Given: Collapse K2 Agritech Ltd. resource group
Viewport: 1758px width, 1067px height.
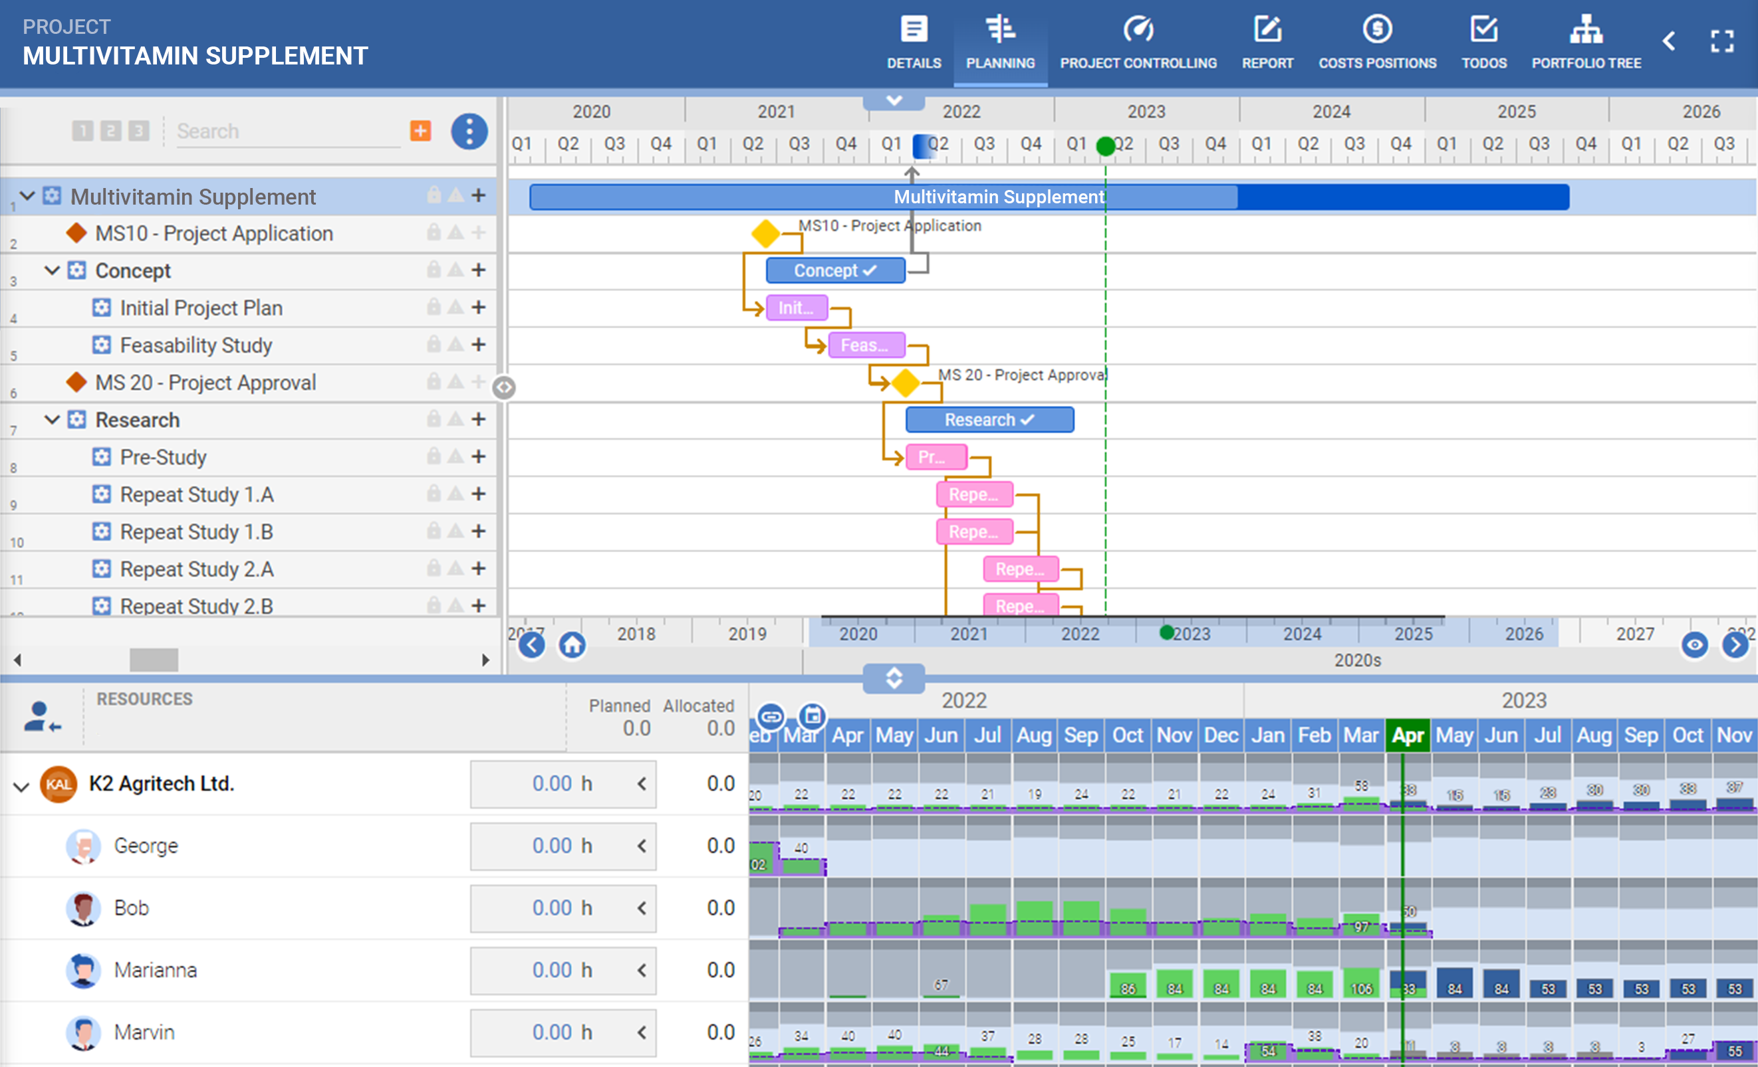Looking at the screenshot, I should click(21, 787).
